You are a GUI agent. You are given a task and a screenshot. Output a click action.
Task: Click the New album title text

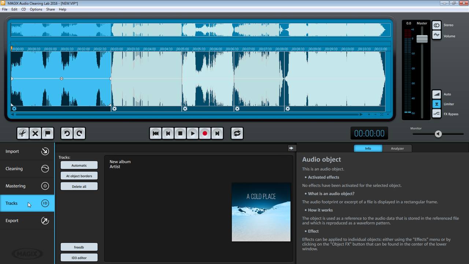coord(120,162)
